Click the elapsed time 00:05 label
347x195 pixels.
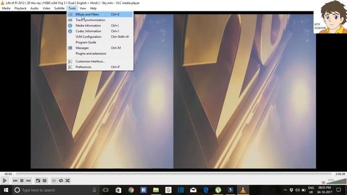point(8,174)
